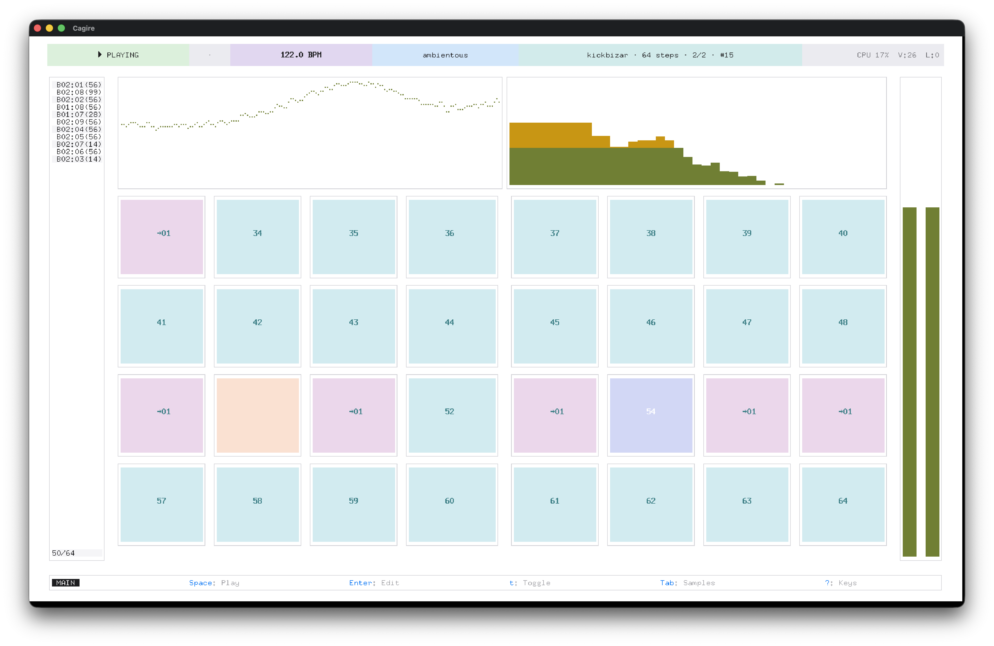This screenshot has width=994, height=646.
Task: Select step 64 tile
Action: point(843,504)
